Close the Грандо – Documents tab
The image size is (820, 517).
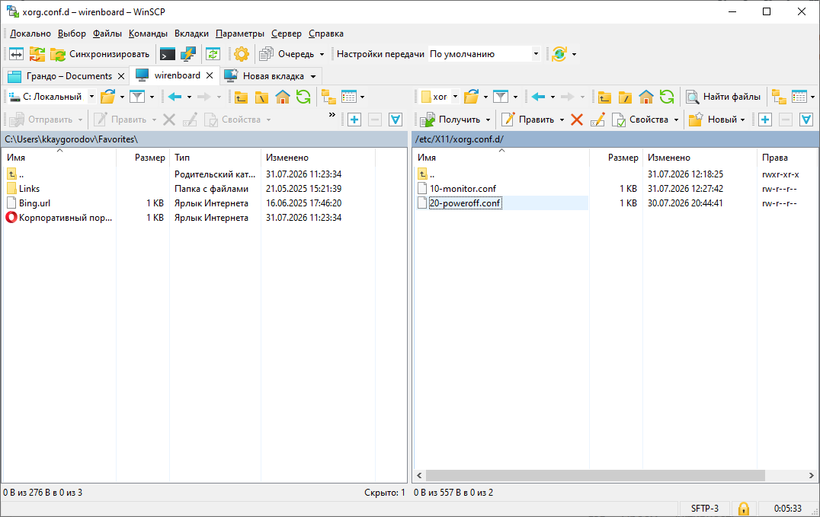(x=121, y=76)
